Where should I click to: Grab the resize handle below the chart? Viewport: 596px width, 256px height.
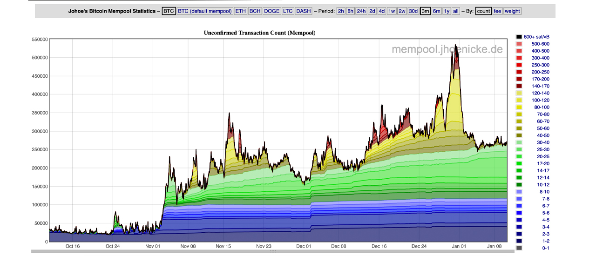coord(273,251)
